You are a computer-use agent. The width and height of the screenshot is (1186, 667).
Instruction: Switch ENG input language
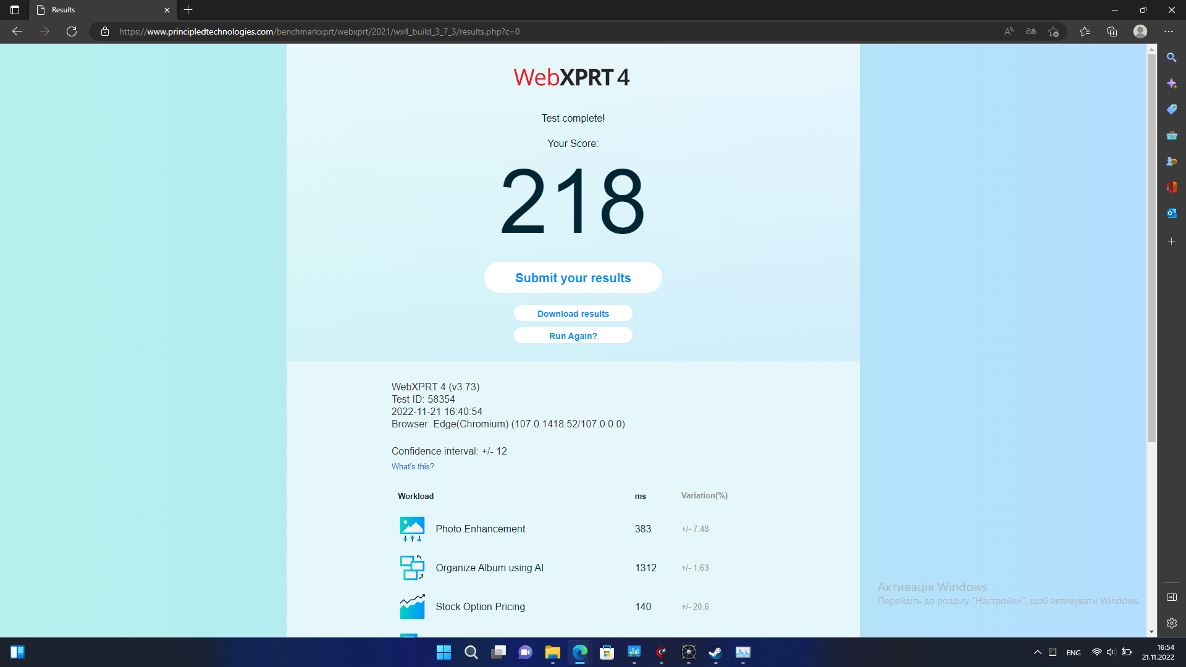coord(1074,653)
